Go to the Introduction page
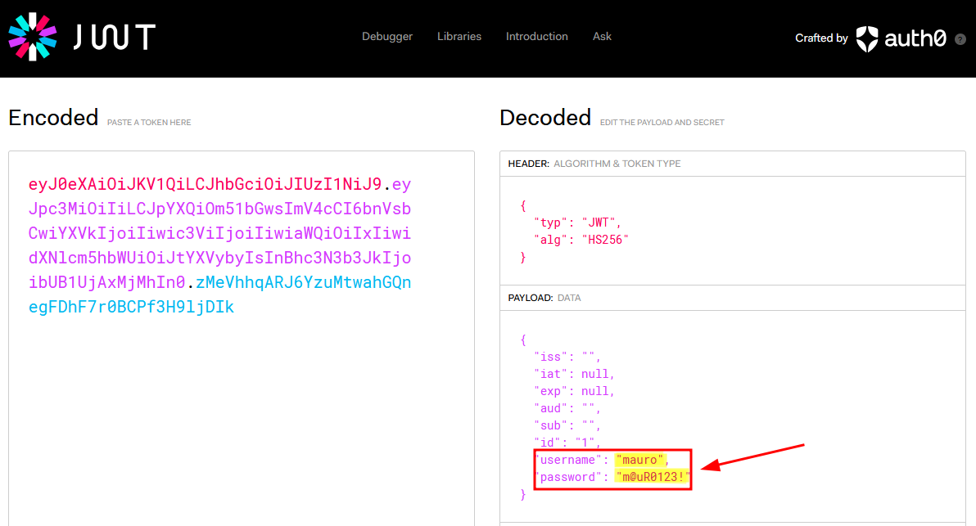The height and width of the screenshot is (526, 976). click(536, 37)
